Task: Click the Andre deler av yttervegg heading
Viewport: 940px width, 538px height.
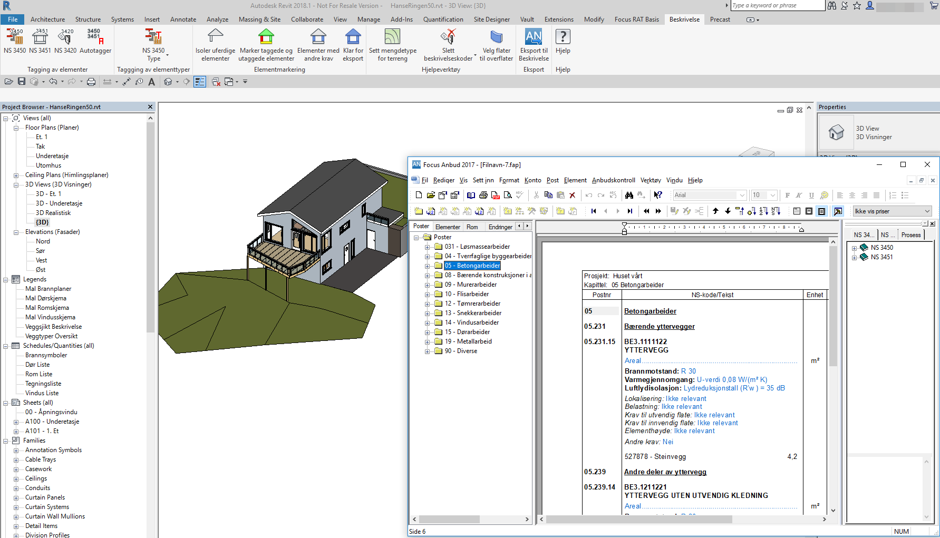Action: (x=665, y=472)
